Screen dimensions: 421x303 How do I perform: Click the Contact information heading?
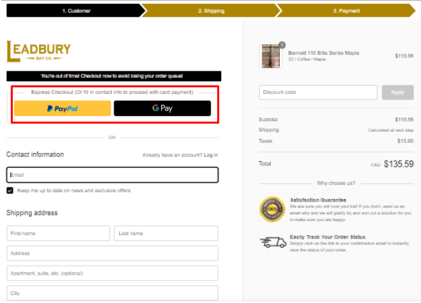pos(35,155)
